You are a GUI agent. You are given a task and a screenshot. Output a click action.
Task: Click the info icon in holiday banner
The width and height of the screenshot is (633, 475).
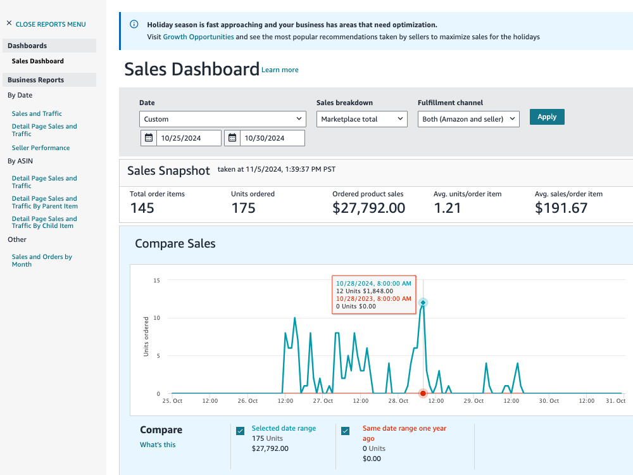pos(134,24)
